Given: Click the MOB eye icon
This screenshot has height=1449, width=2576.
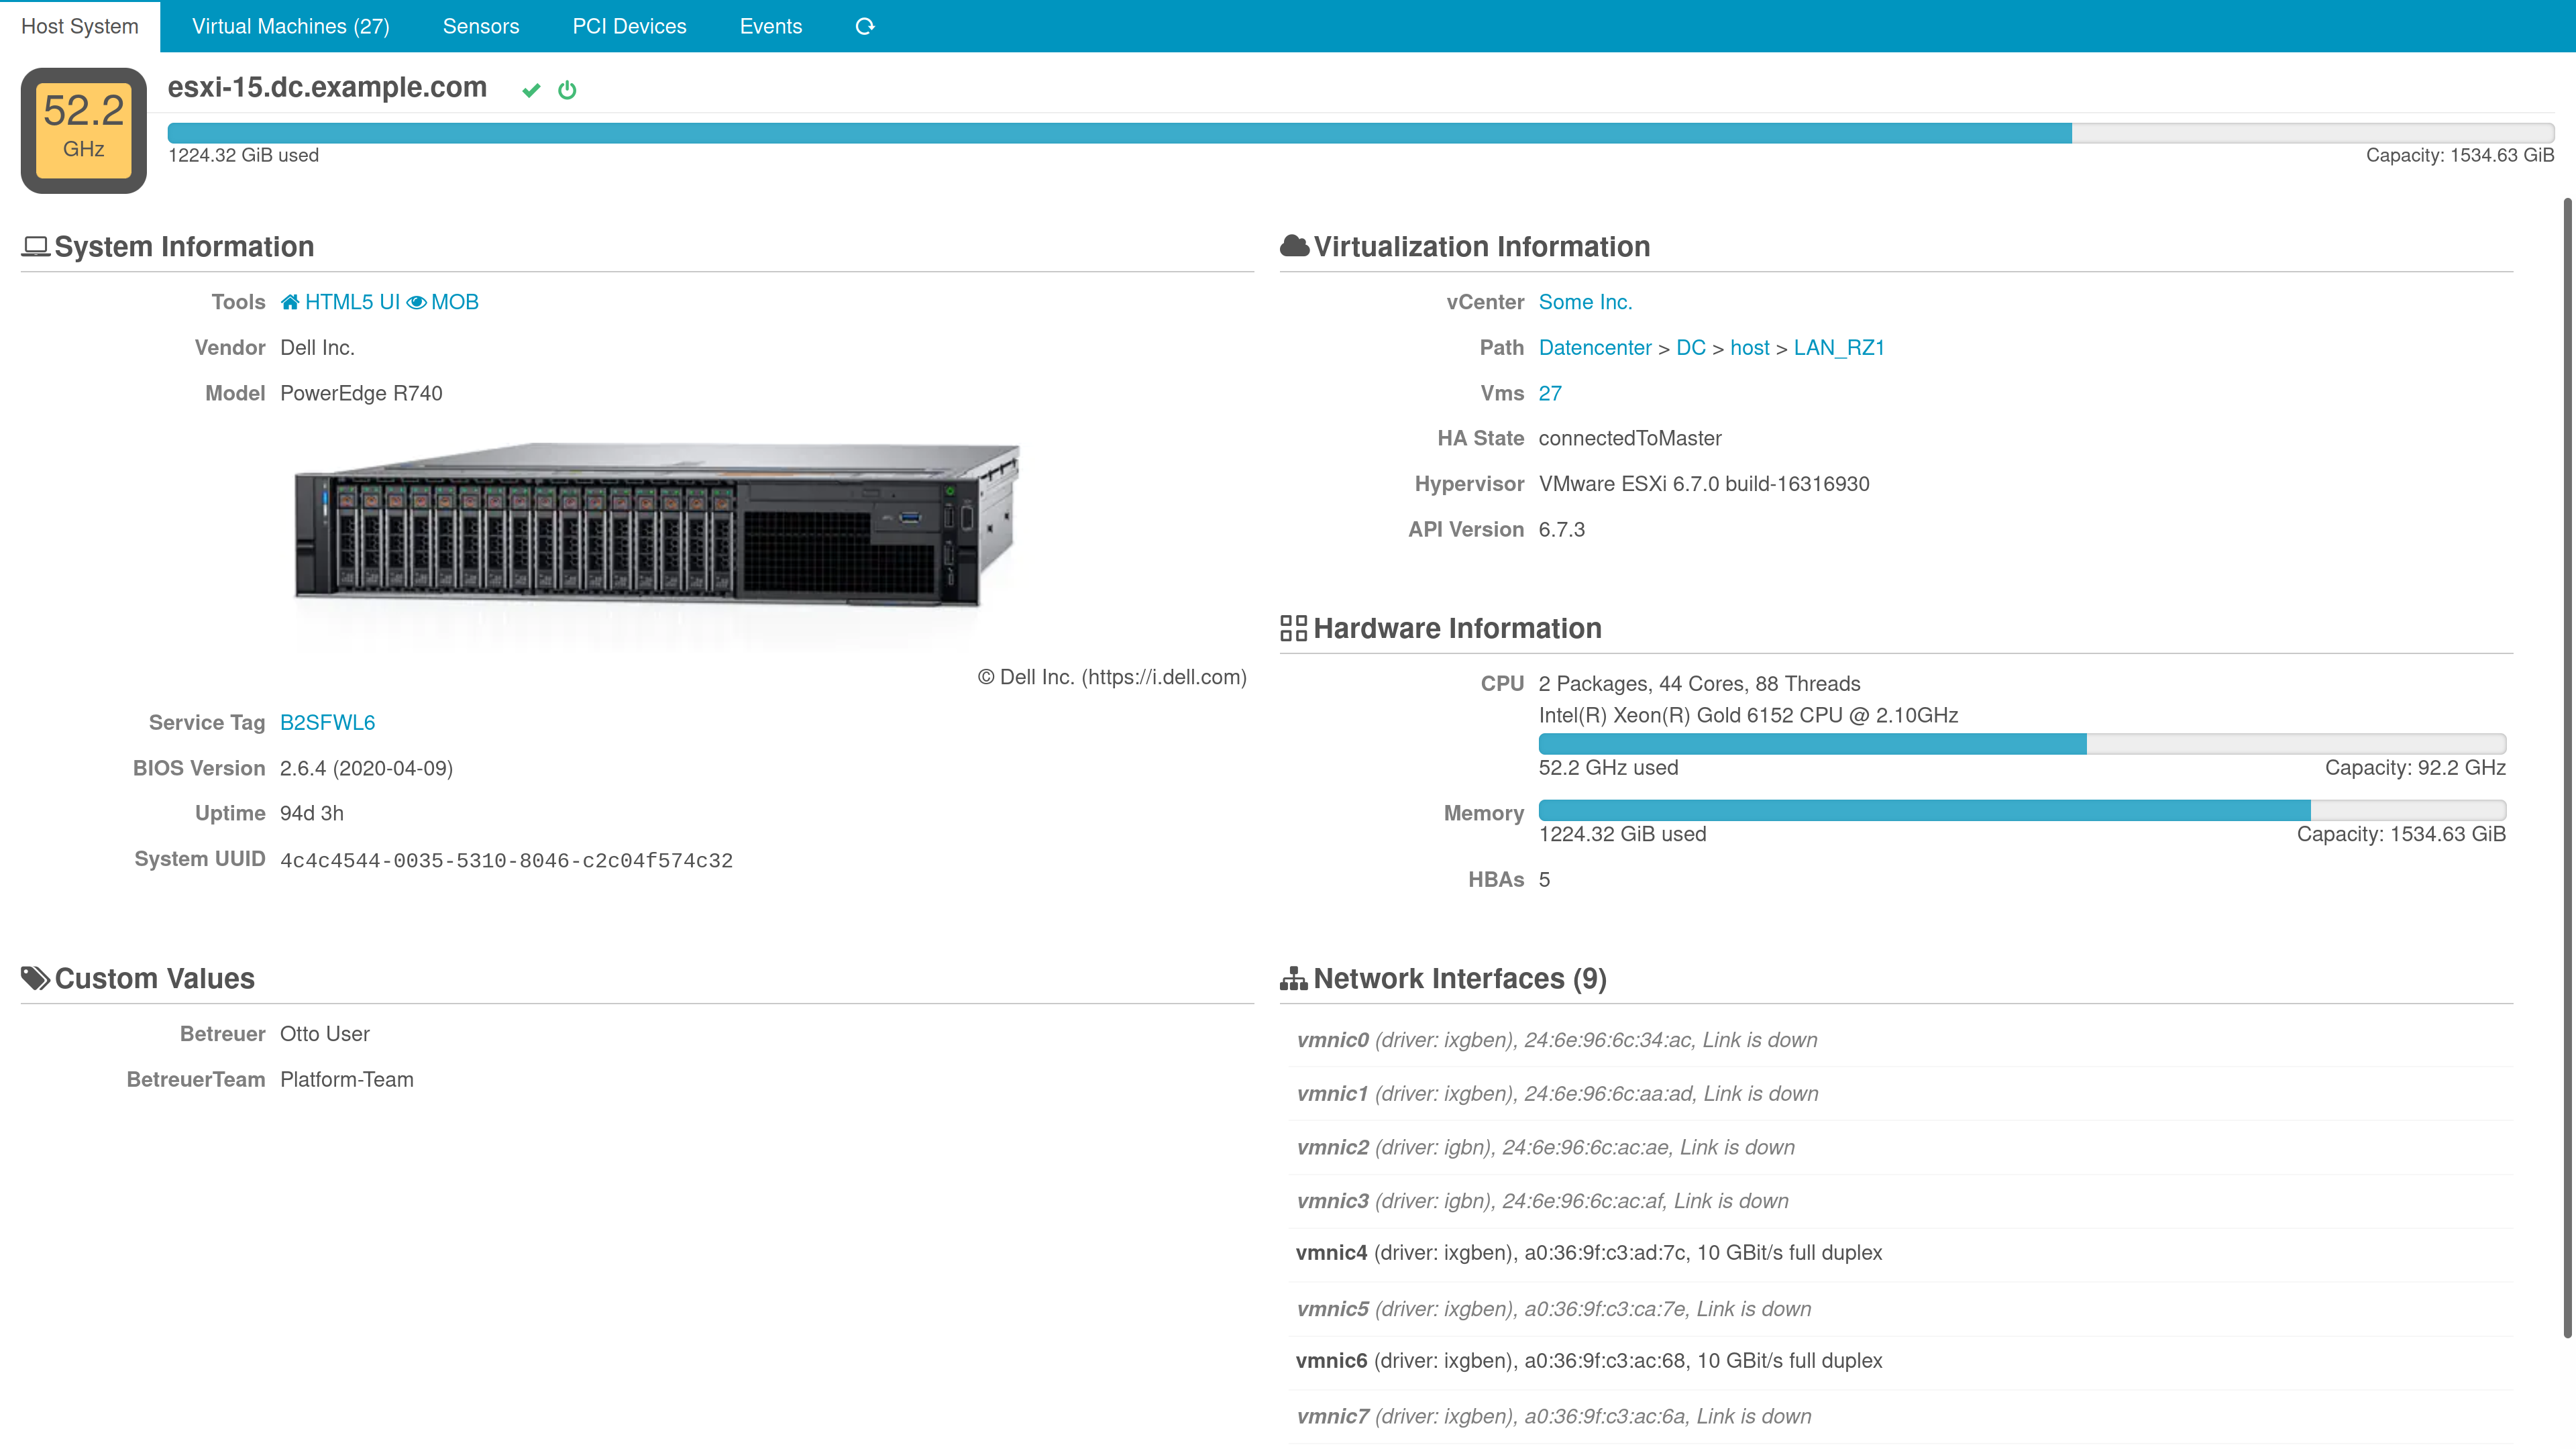Looking at the screenshot, I should click(416, 302).
